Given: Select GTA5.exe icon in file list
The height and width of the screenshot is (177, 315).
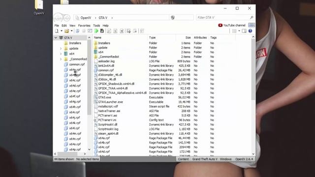Looking at the screenshot, I should click(96, 97).
